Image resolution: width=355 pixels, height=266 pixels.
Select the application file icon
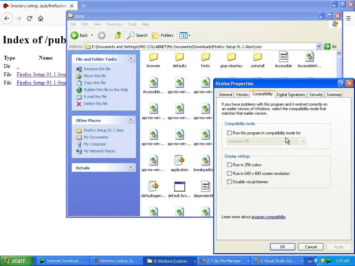click(x=180, y=160)
